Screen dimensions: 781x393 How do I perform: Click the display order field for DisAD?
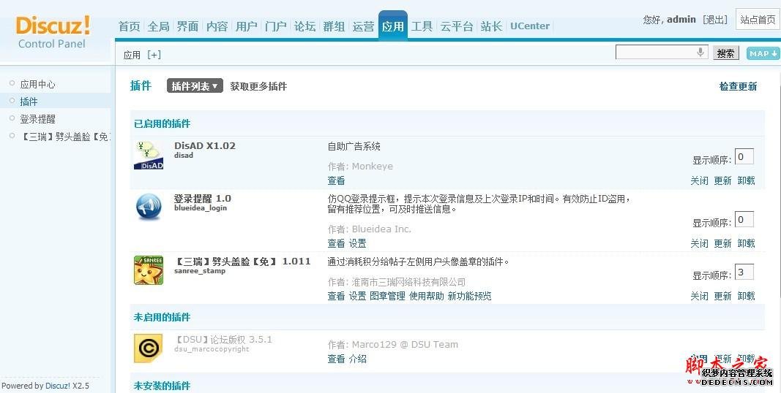(744, 156)
